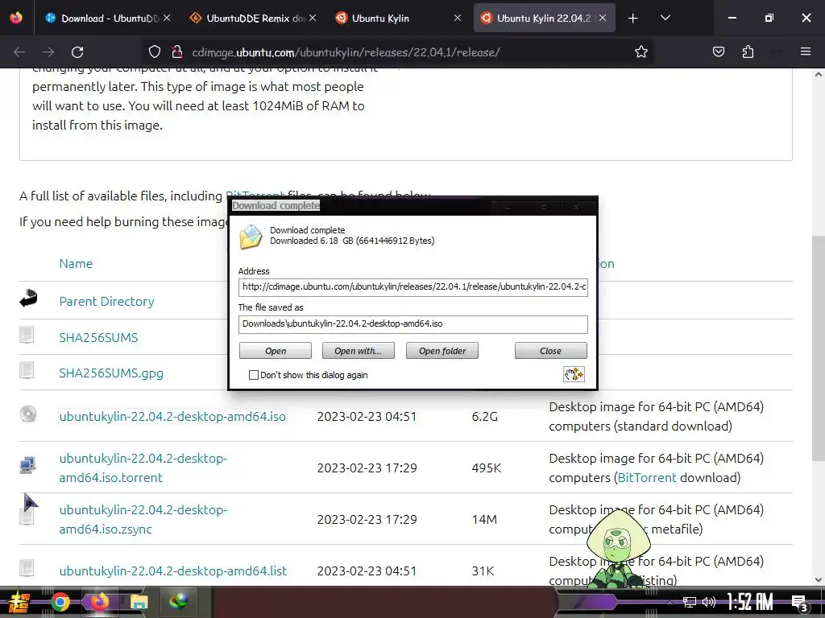The image size is (825, 618).
Task: Show hidden system tray icons
Action: click(670, 602)
